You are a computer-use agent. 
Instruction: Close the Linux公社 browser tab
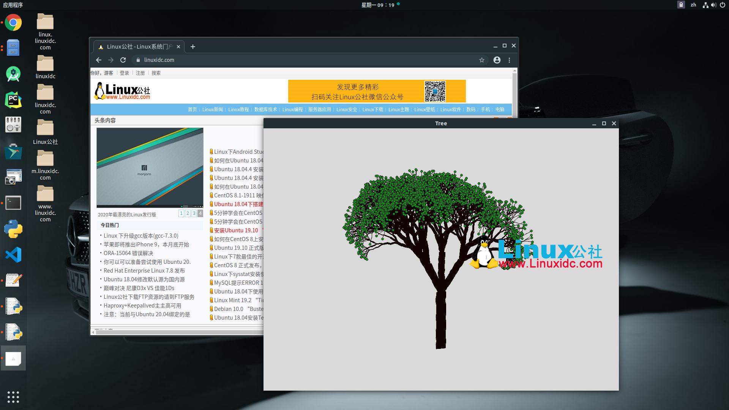pos(178,47)
